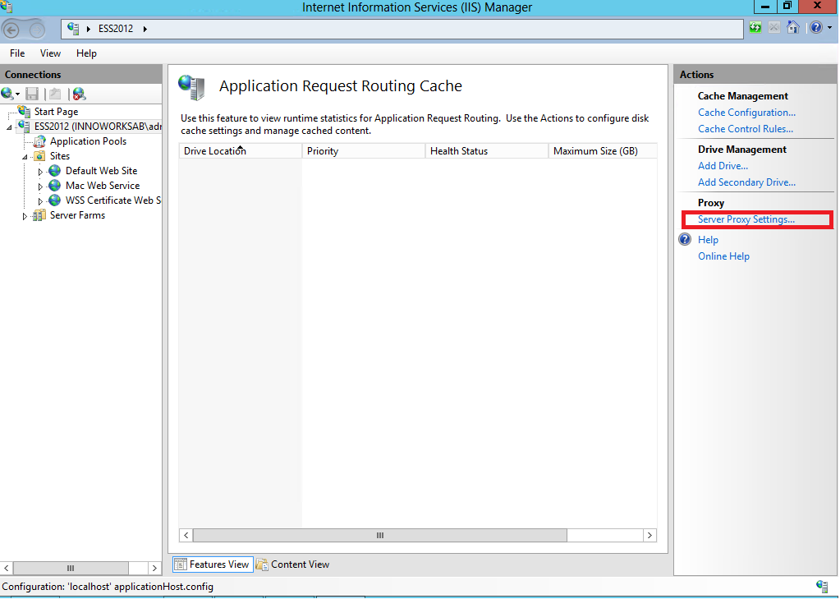The image size is (840, 599).
Task: Click the server icon in address breadcrumb
Action: [73, 29]
